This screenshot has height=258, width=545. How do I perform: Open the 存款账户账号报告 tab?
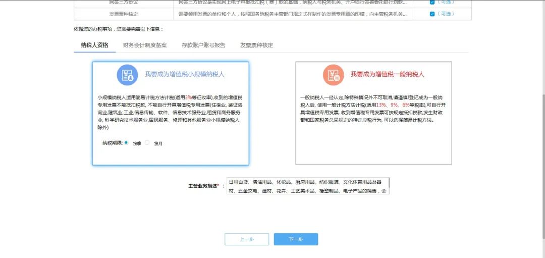click(x=203, y=45)
